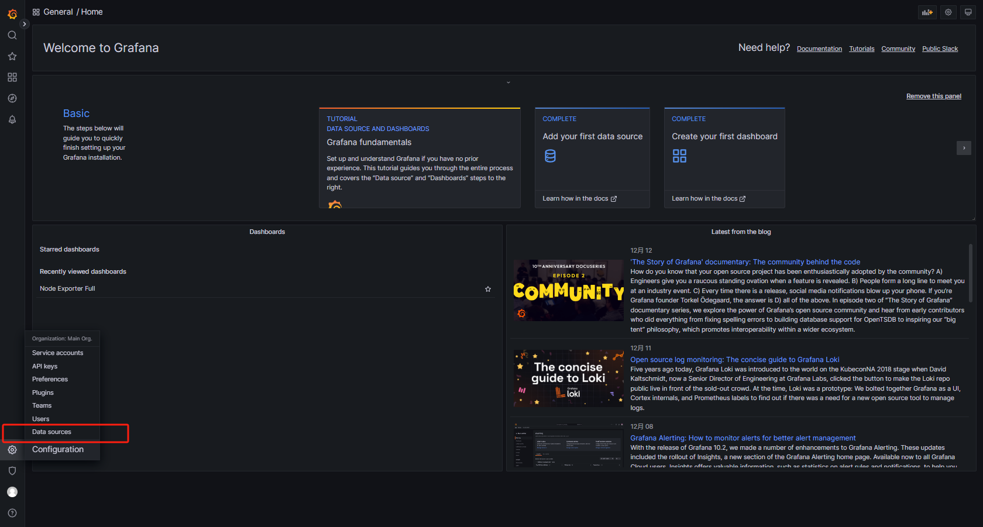Open the Tutorials link
This screenshot has width=983, height=527.
pyautogui.click(x=862, y=49)
